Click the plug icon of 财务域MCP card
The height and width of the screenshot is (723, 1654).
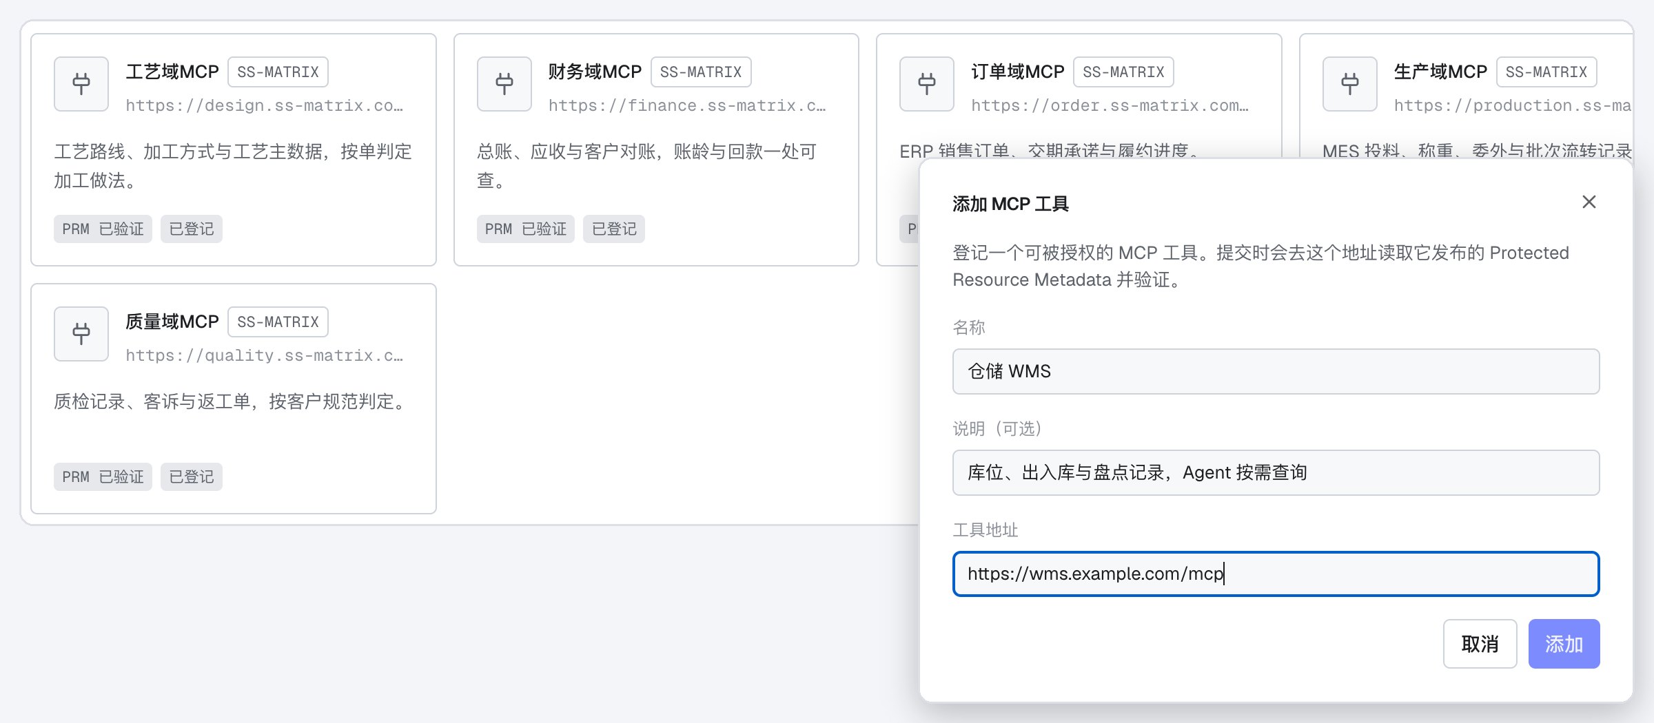pyautogui.click(x=504, y=84)
